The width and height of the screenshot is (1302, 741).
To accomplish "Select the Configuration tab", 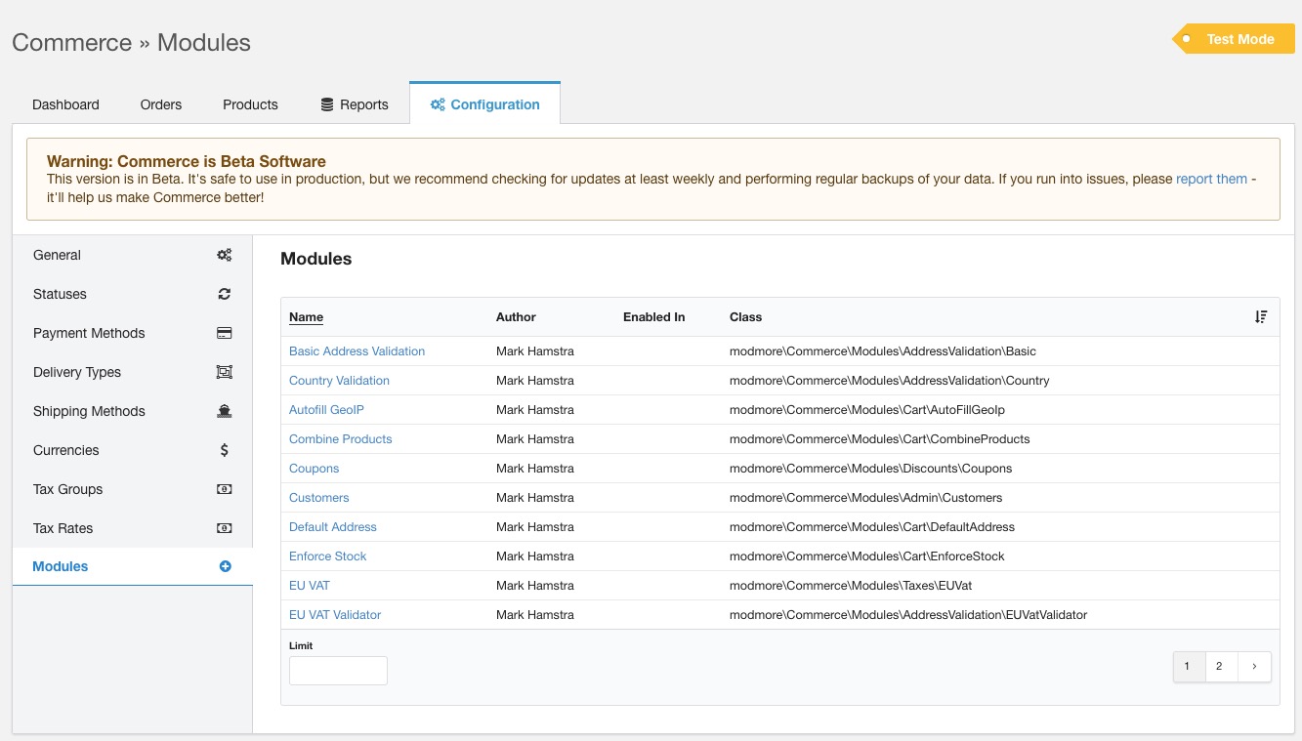I will [x=484, y=103].
